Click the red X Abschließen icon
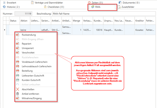This screenshot has height=108, width=157. coord(18,89)
